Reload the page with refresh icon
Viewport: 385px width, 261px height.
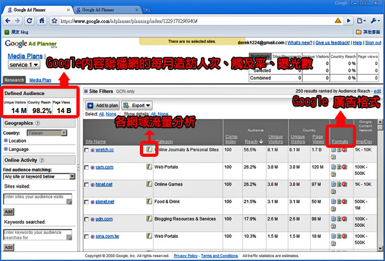click(x=30, y=21)
